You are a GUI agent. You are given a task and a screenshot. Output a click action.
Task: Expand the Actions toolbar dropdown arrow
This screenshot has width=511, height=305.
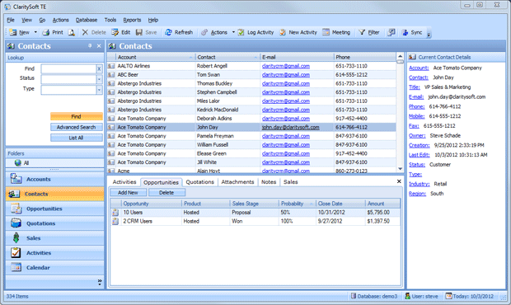pyautogui.click(x=233, y=32)
